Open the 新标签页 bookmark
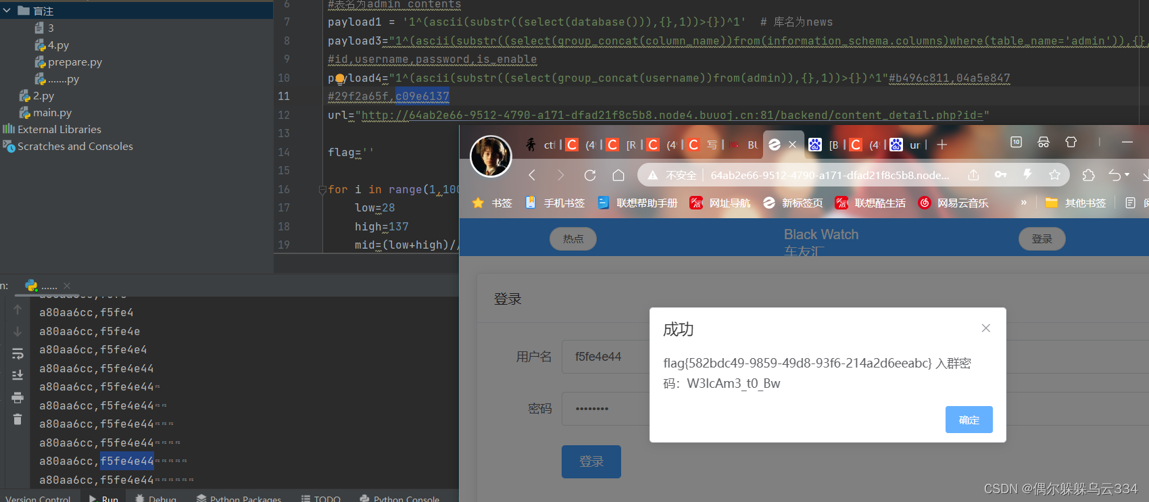This screenshot has width=1149, height=502. click(x=793, y=203)
